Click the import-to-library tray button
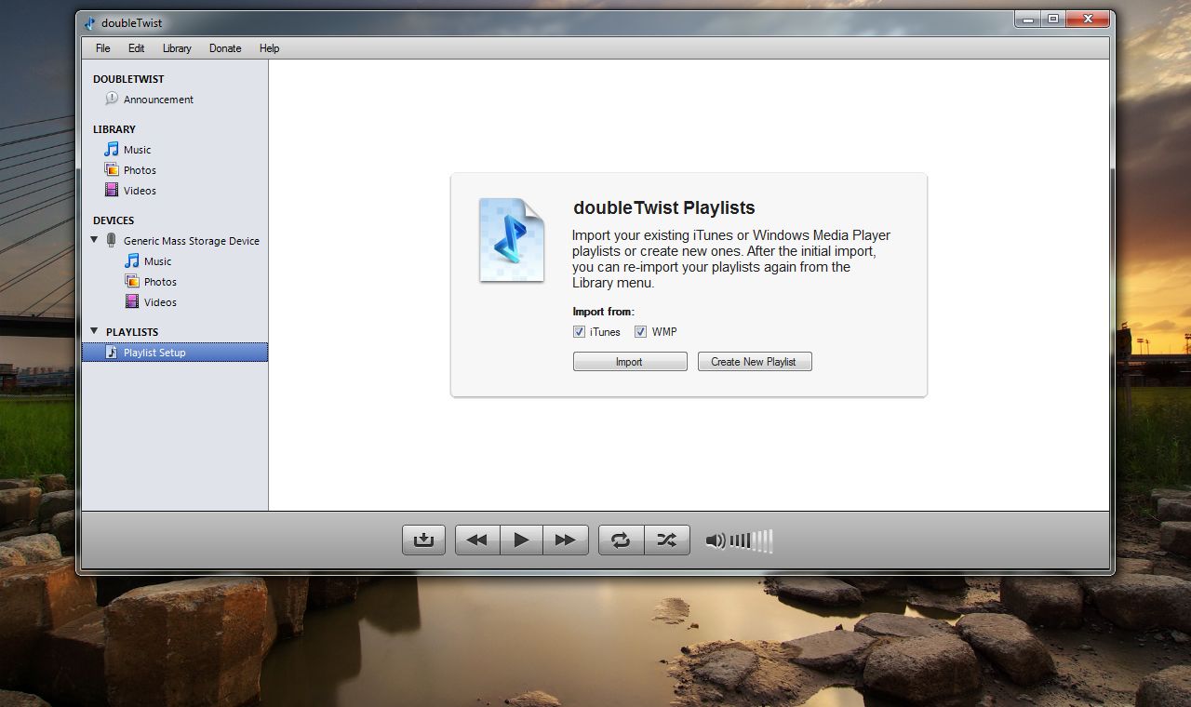The height and width of the screenshot is (707, 1191). [423, 540]
